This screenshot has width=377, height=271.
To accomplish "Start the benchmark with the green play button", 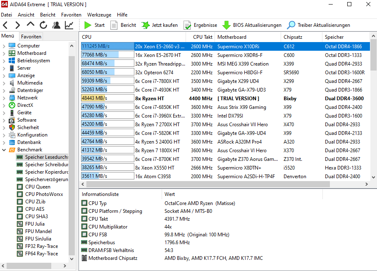I will (94, 25).
